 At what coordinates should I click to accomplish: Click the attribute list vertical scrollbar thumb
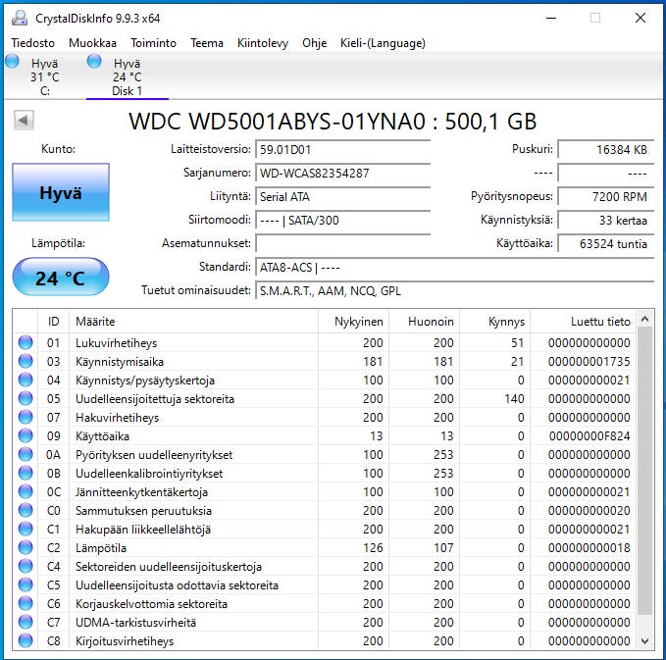click(644, 471)
